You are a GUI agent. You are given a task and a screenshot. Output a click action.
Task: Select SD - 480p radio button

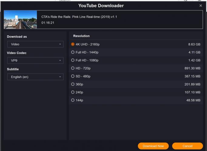coord(73,76)
